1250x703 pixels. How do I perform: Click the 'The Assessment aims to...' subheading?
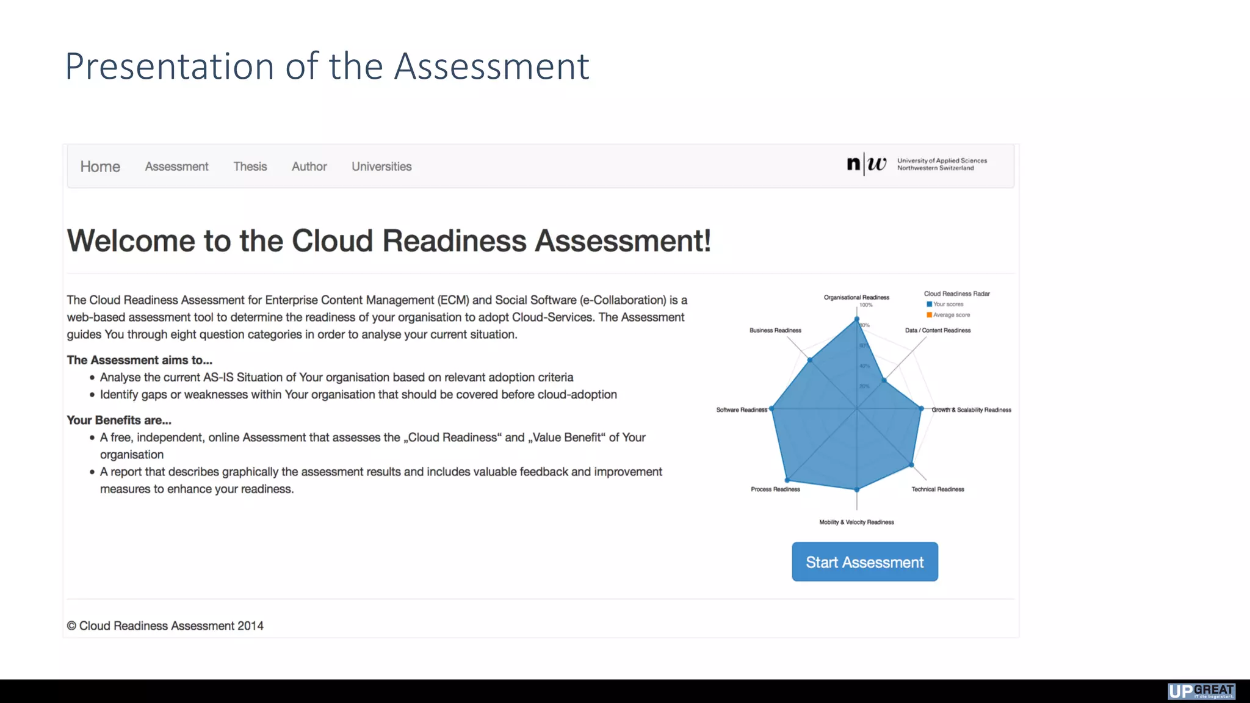140,360
